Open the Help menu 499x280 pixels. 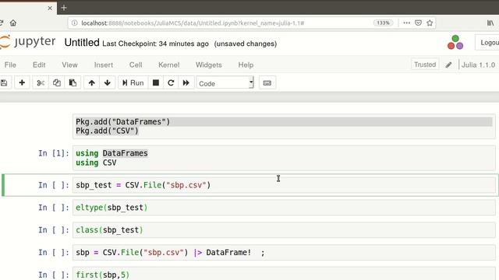pos(246,65)
